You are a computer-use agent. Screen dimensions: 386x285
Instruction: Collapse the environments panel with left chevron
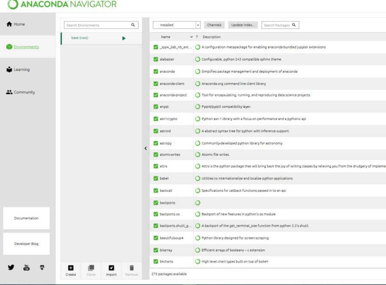145,148
